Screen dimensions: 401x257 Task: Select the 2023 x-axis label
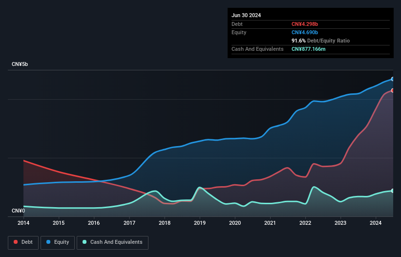coord(340,223)
